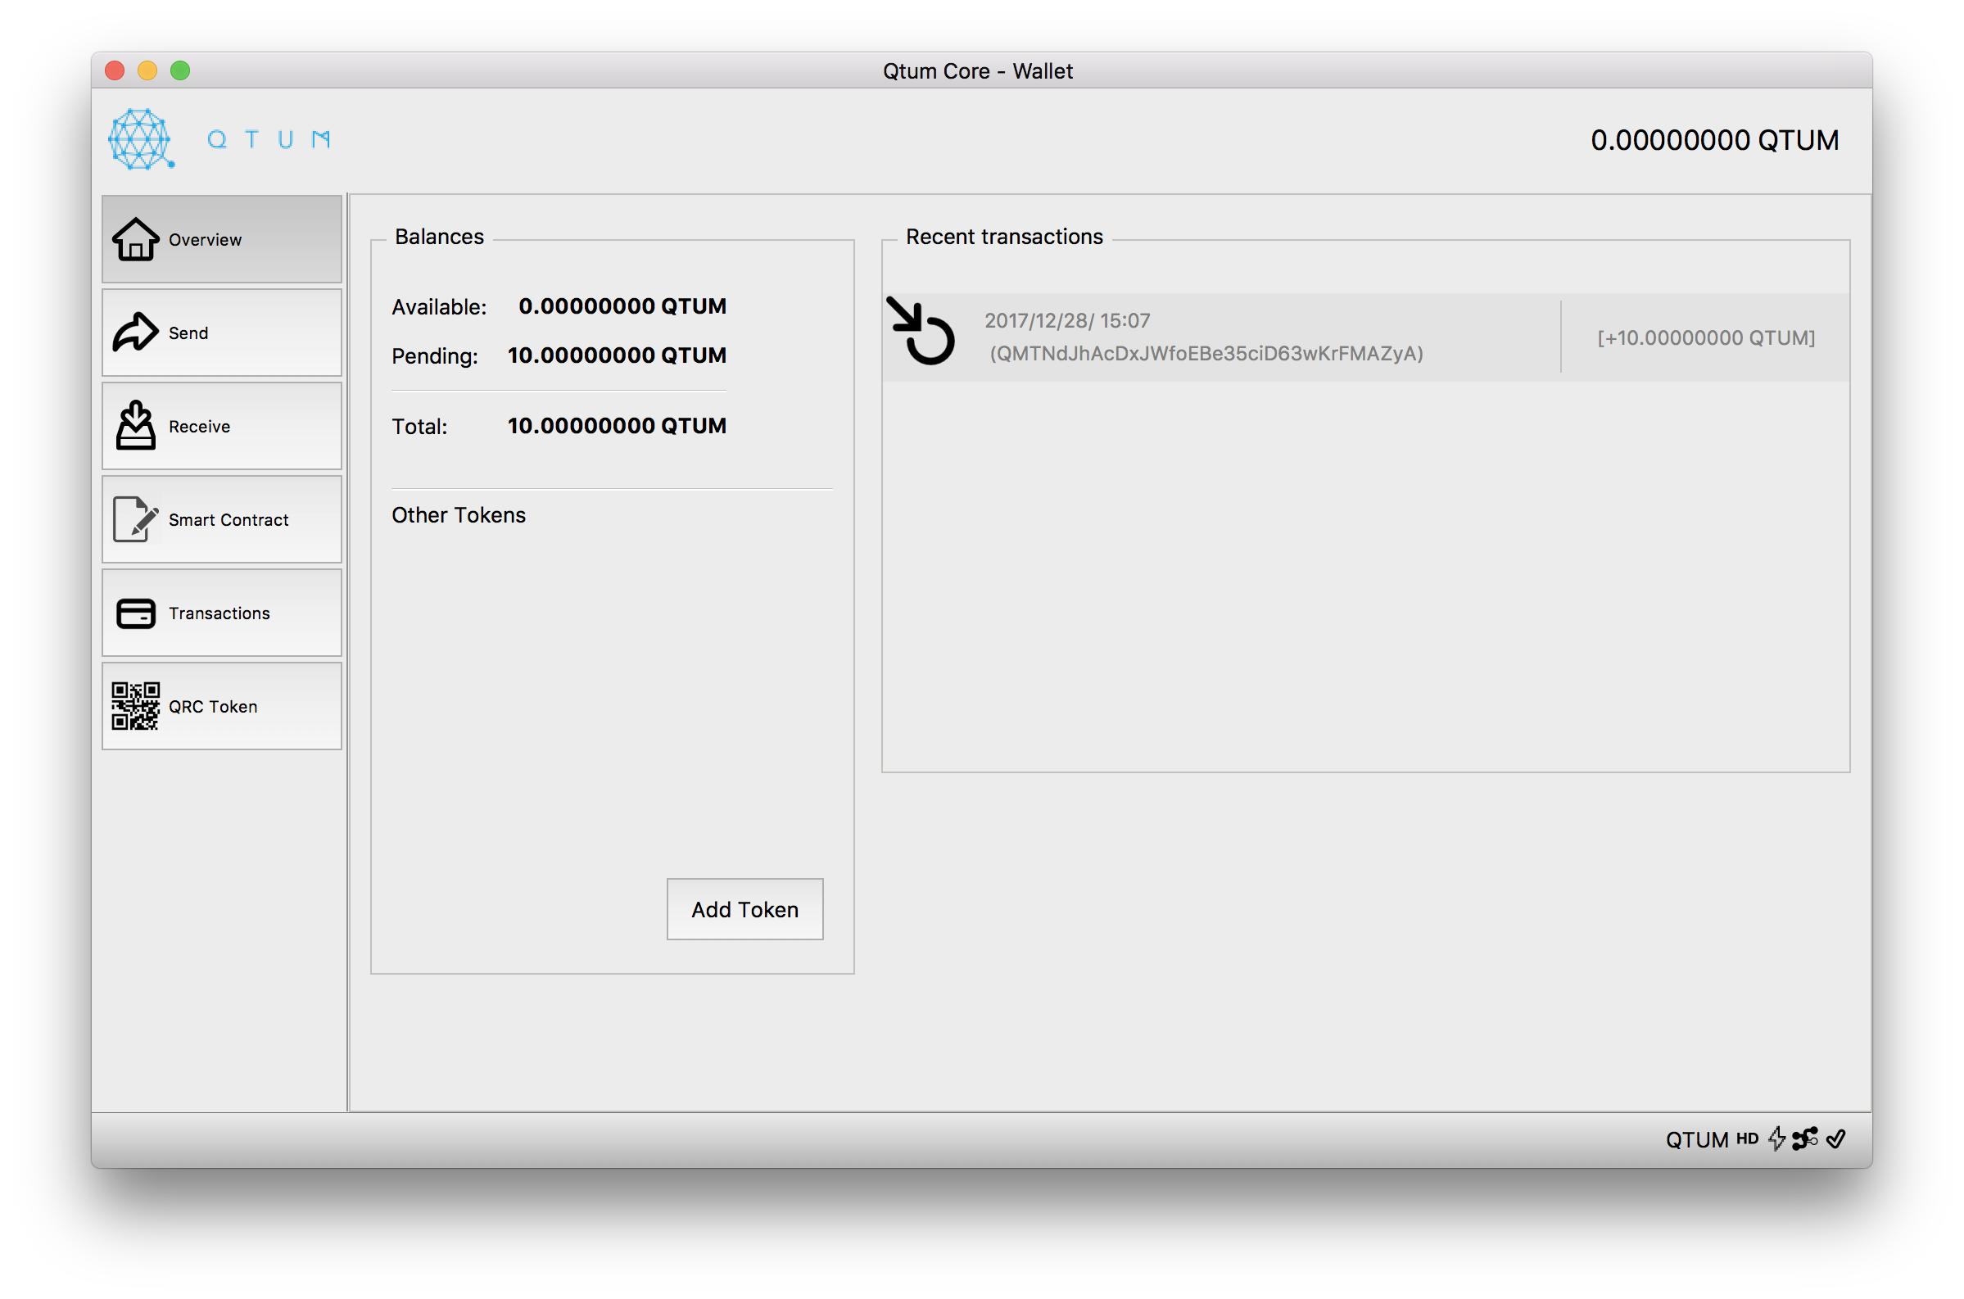The height and width of the screenshot is (1299, 1964).
Task: Switch to the Transactions page
Action: (222, 614)
